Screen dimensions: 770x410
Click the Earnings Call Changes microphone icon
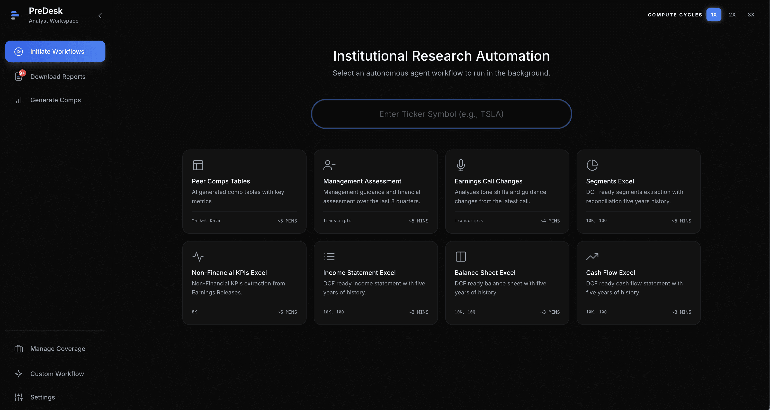point(461,165)
